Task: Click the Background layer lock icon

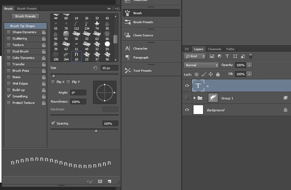Action: pyautogui.click(x=285, y=110)
